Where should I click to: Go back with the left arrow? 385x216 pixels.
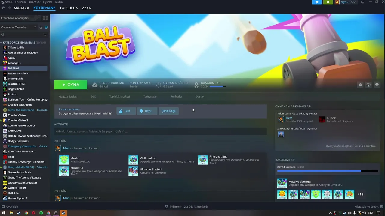tap(3, 8)
